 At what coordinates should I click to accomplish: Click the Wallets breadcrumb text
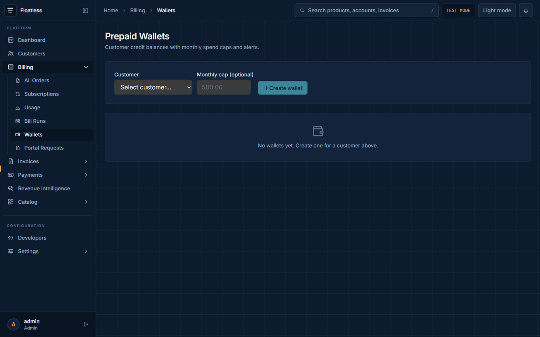tap(166, 10)
